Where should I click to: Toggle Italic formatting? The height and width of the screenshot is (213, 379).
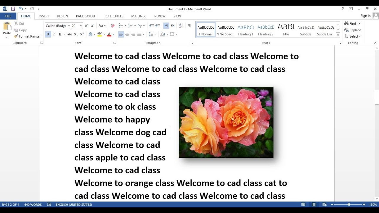coord(54,34)
